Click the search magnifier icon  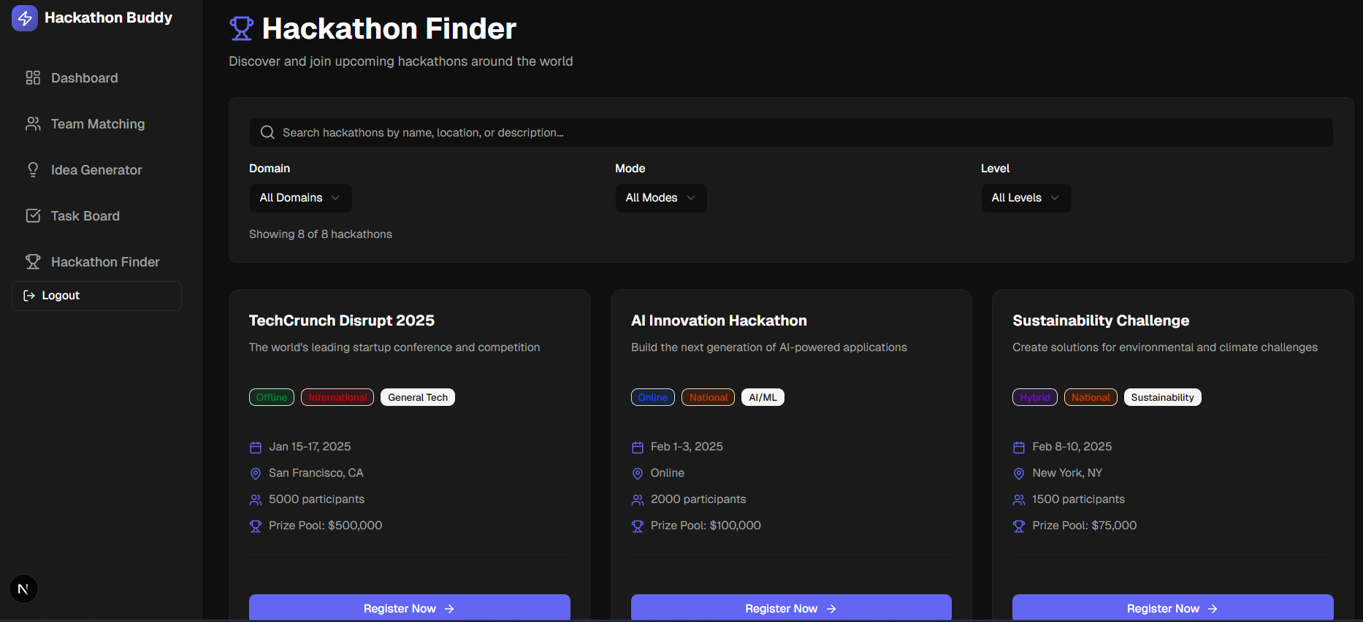268,133
